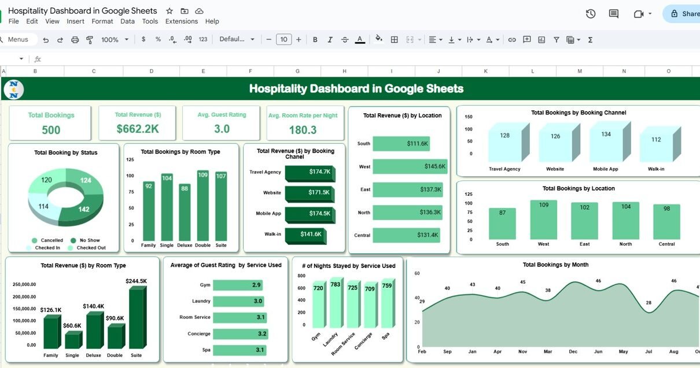Print the spreadsheet
This screenshot has width=700, height=368.
75,40
